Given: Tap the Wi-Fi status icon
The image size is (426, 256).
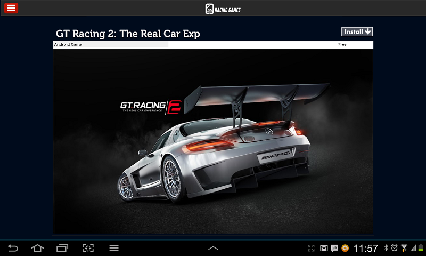Looking at the screenshot, I should point(404,248).
